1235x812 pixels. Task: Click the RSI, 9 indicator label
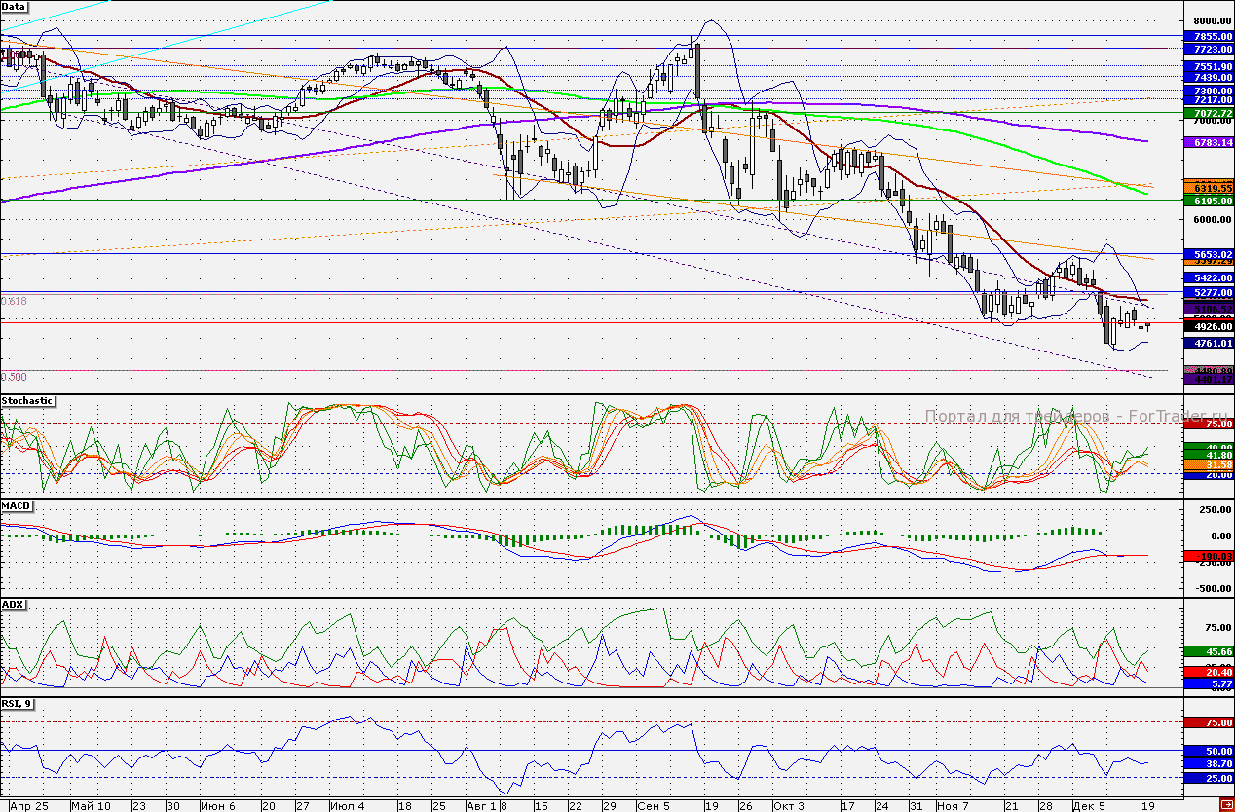pyautogui.click(x=18, y=703)
